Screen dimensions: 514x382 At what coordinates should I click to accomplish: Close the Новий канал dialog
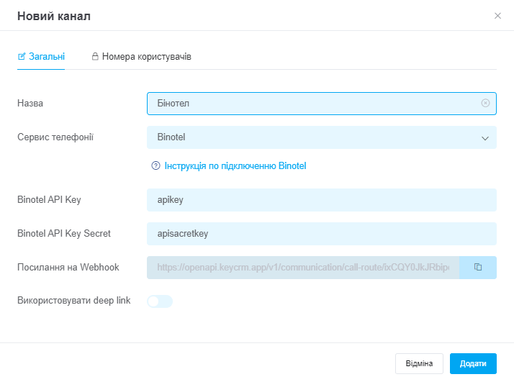[497, 16]
